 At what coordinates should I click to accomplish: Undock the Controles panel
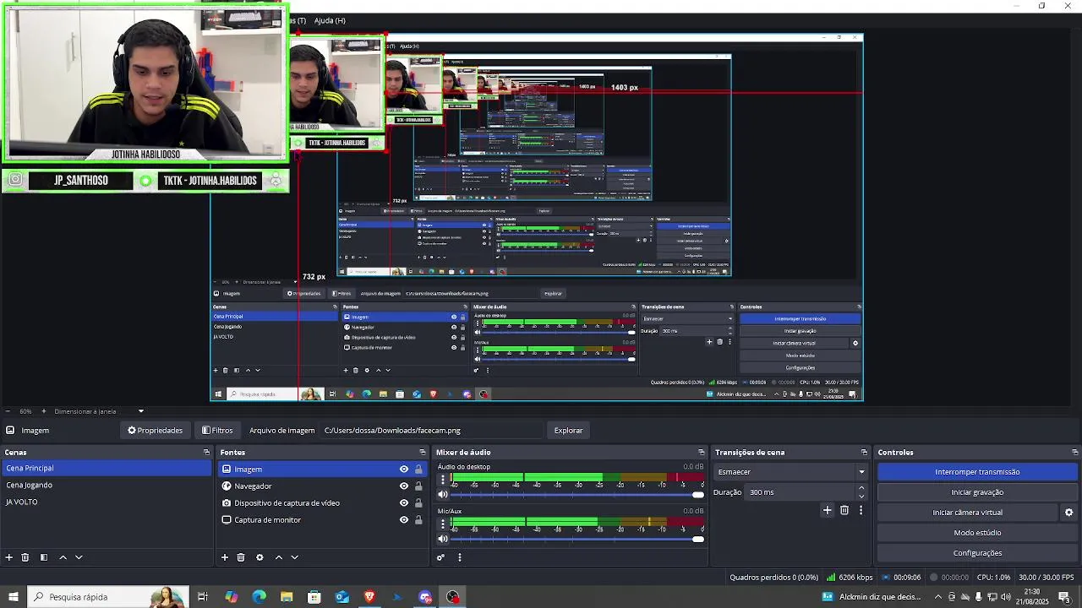[x=1075, y=453]
